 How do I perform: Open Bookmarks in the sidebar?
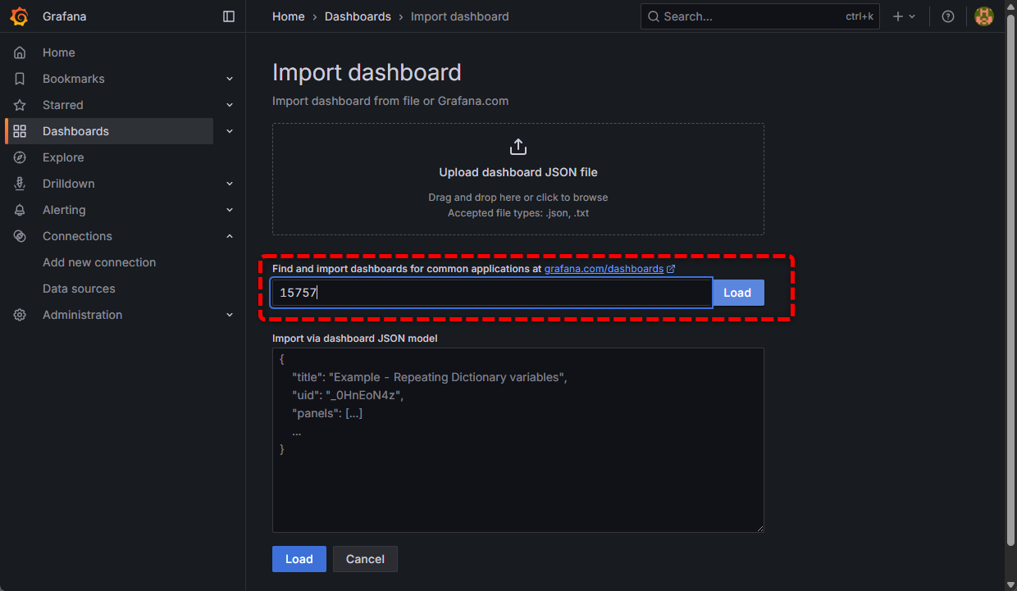(74, 79)
